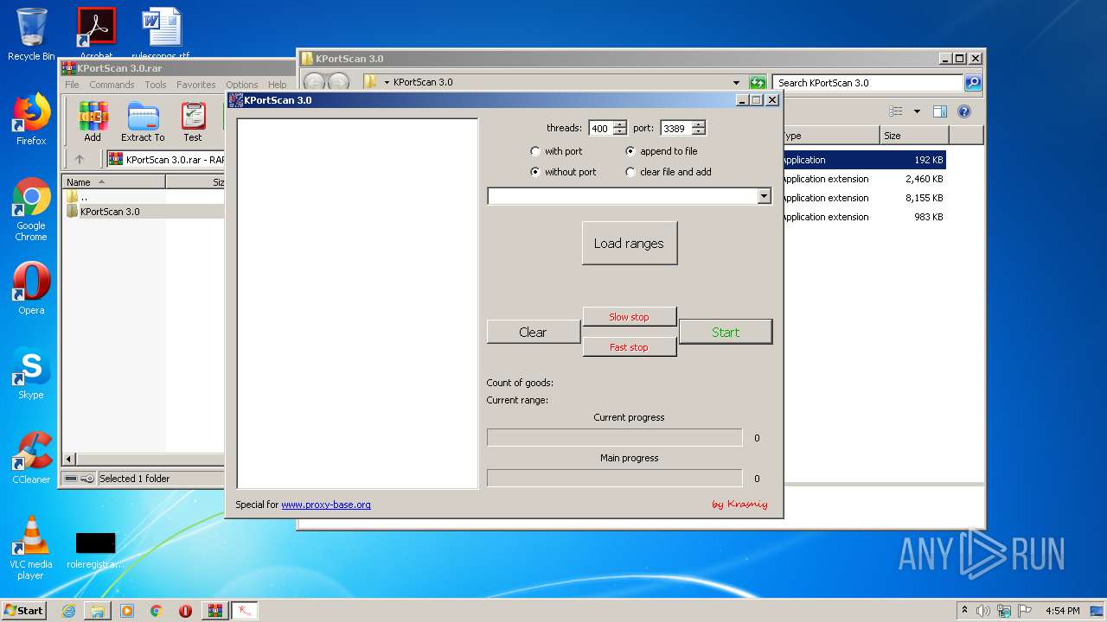Open the www.proxy-base.org link
The height and width of the screenshot is (622, 1107).
pyautogui.click(x=326, y=505)
